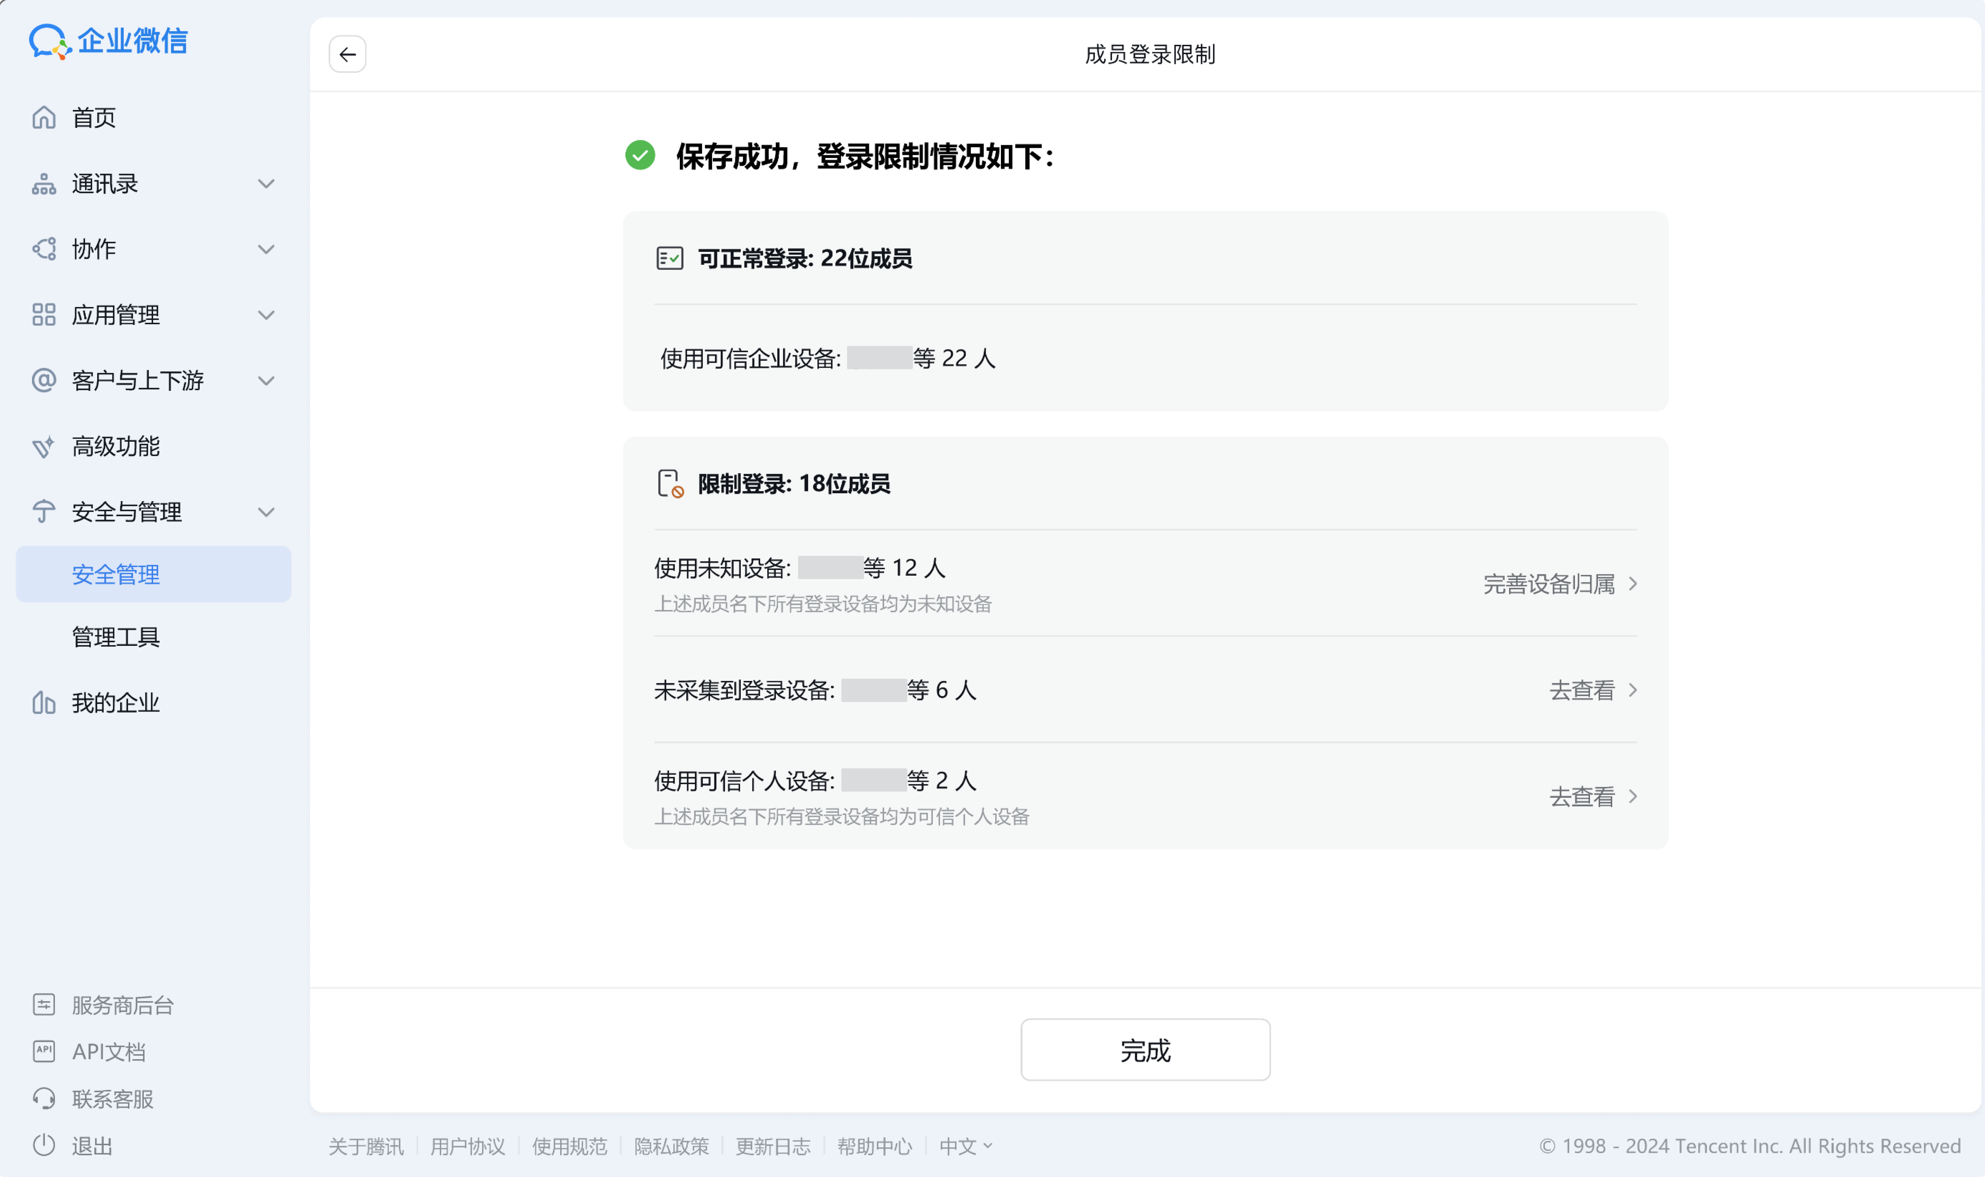This screenshot has width=1985, height=1177.
Task: Click the API文档 icon
Action: (44, 1052)
